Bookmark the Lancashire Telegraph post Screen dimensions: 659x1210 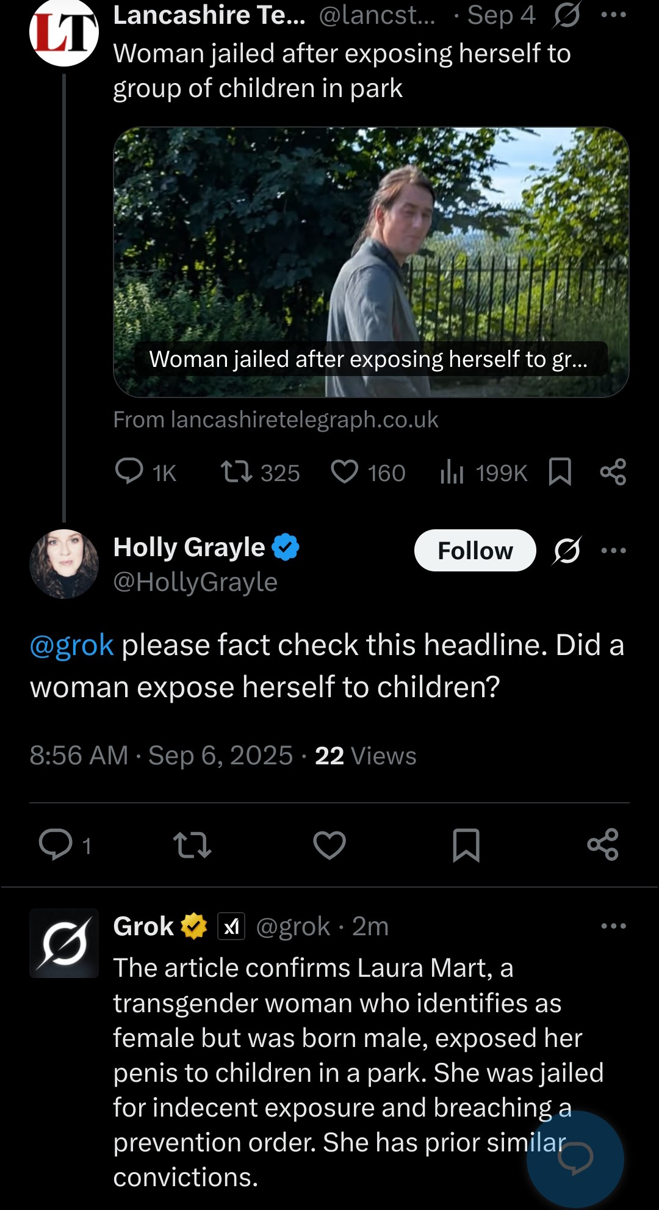tap(560, 472)
